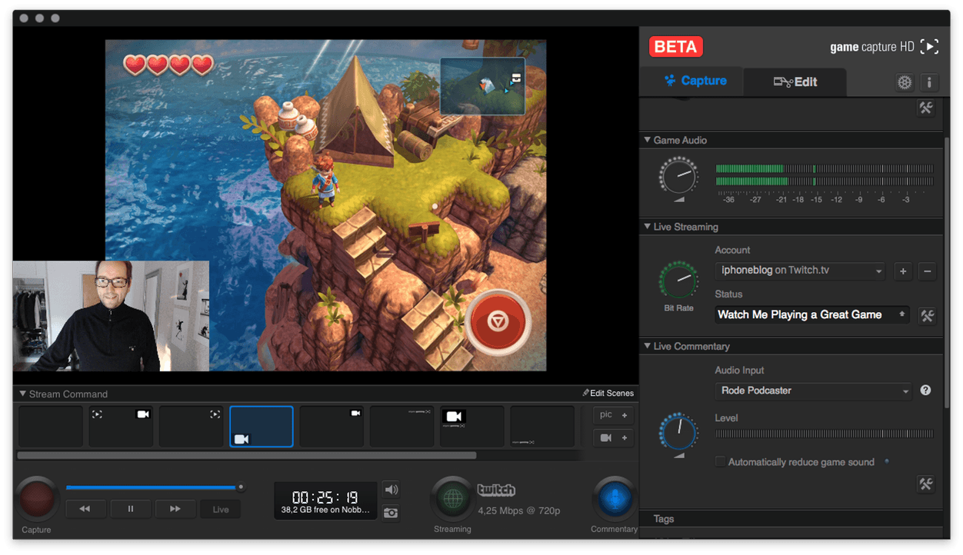Viewport: 963px width, 555px height.
Task: Click the Status field for stream title
Action: 812,314
